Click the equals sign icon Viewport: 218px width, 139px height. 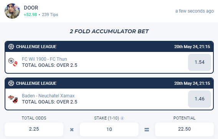(x=147, y=129)
